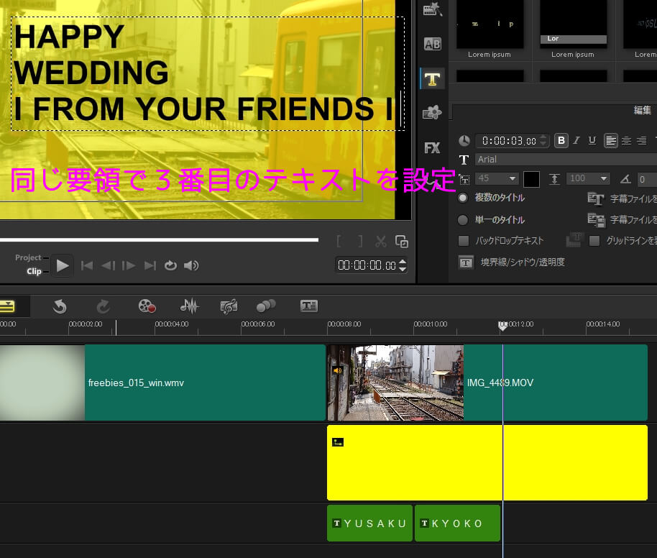This screenshot has height=558, width=657.
Task: Open the Subtitle Editor
Action: coord(309,306)
